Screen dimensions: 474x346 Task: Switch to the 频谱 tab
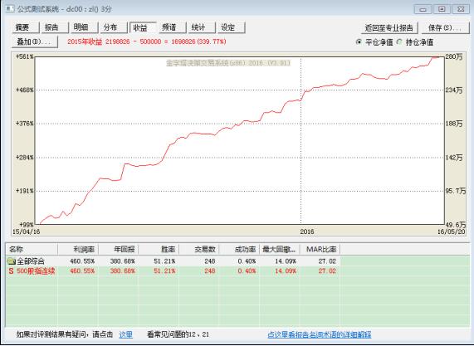(x=172, y=27)
